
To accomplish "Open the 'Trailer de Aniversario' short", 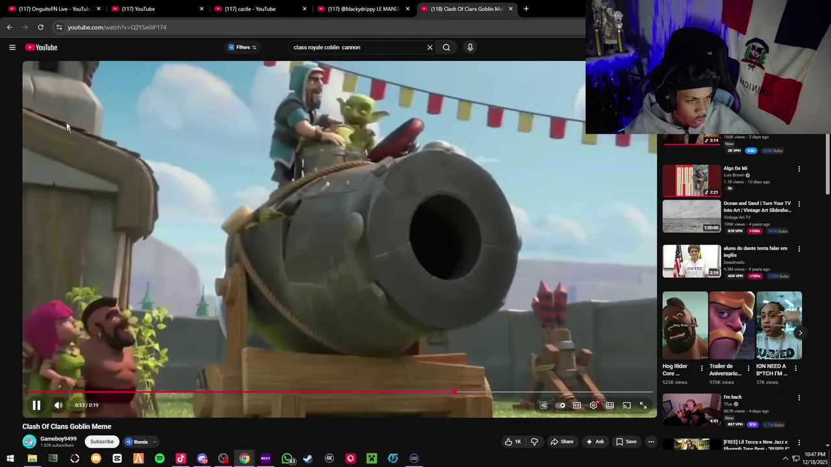I will [x=732, y=326].
